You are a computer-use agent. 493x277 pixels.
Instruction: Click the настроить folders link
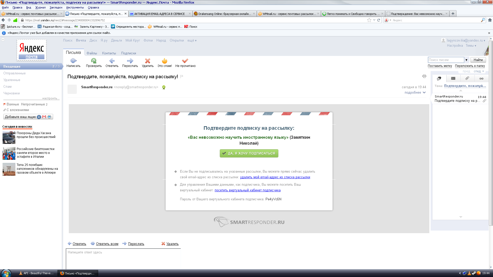click(51, 98)
